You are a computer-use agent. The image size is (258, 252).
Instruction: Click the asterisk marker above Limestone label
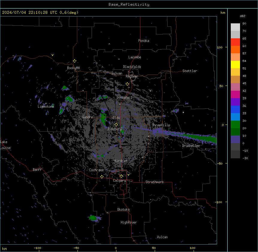46,104
